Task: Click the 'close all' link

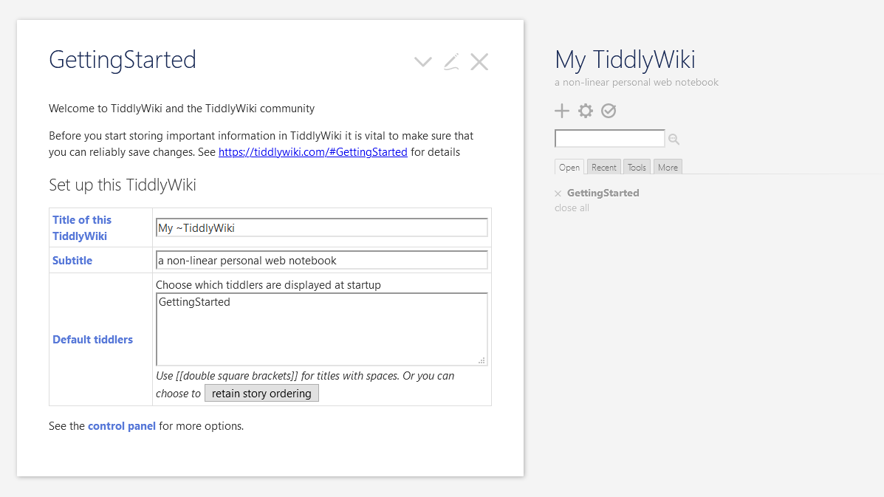Action: [x=572, y=208]
